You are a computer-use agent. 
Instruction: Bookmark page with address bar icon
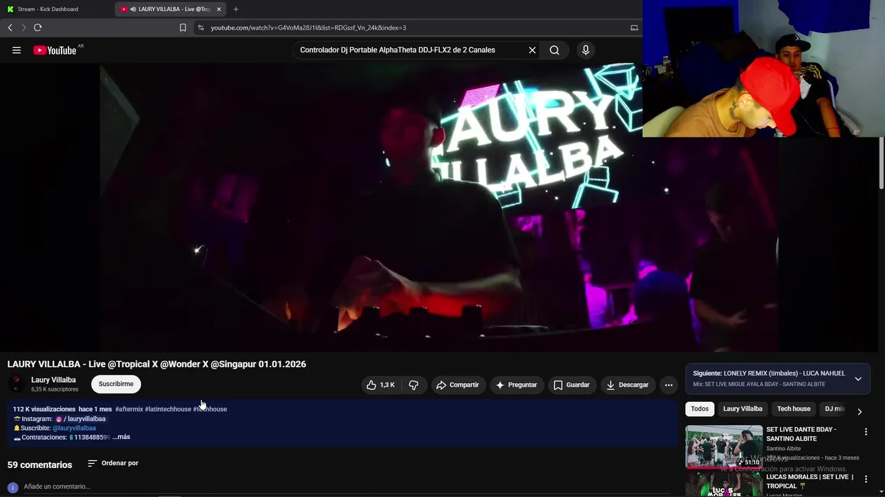pos(183,28)
